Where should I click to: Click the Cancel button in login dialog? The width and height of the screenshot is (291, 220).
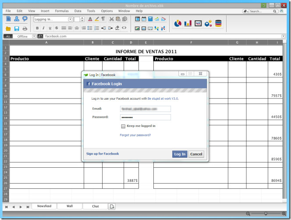coord(196,154)
